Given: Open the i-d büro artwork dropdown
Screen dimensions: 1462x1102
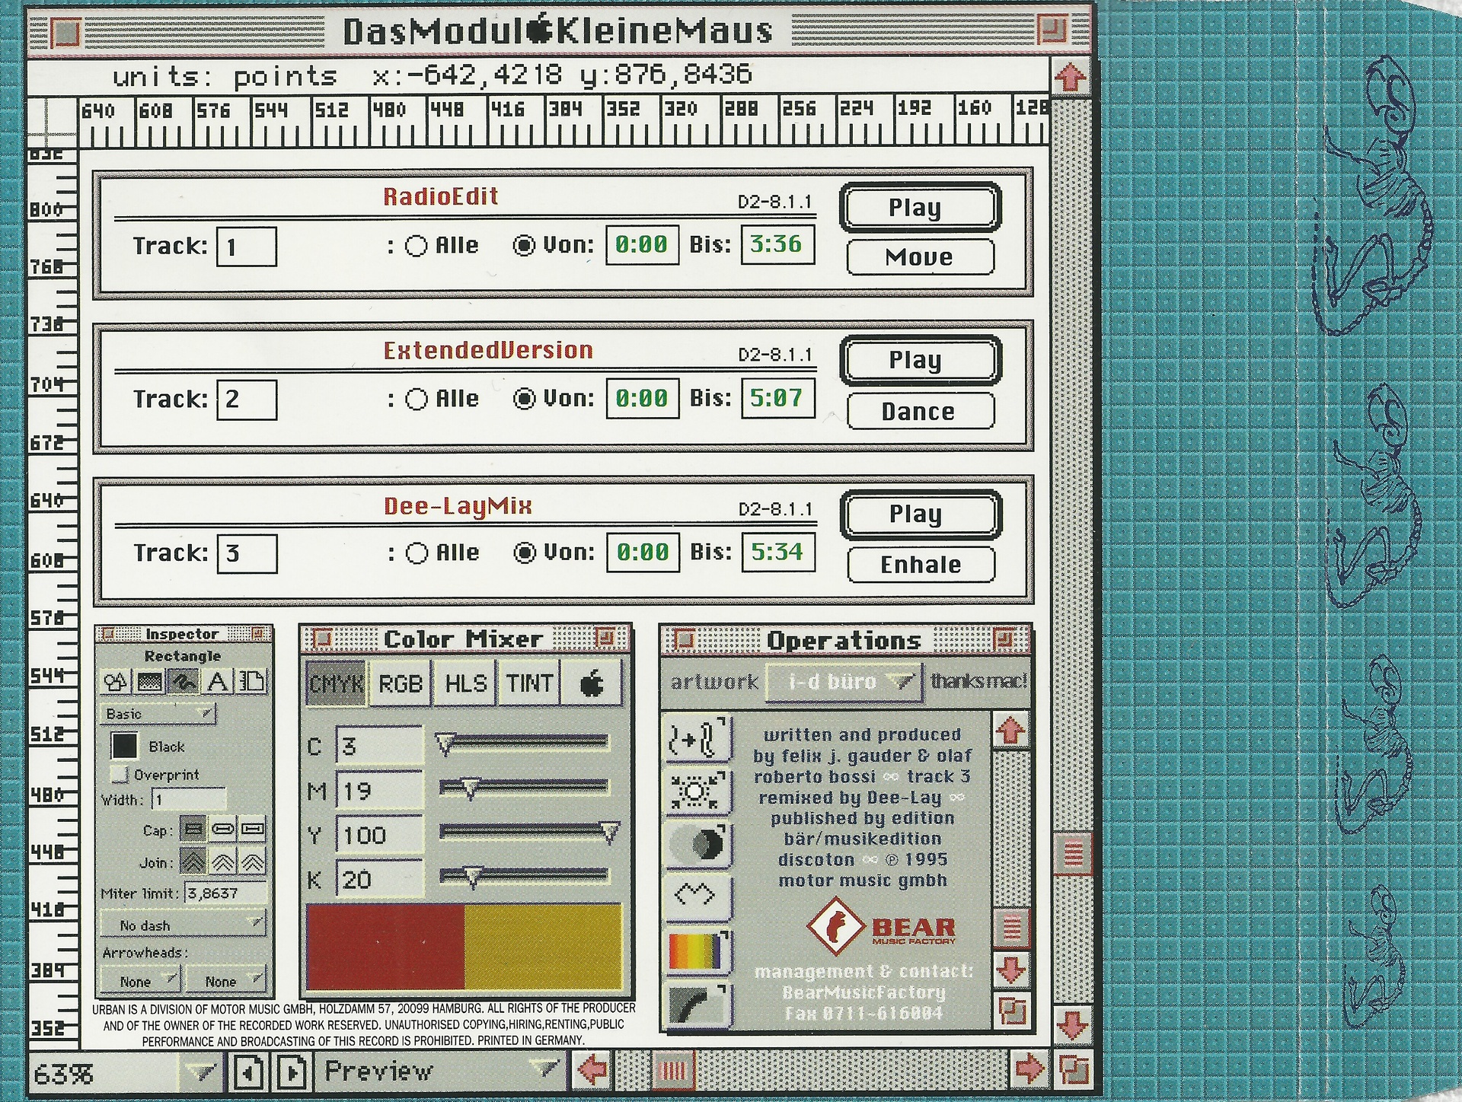Looking at the screenshot, I should pyautogui.click(x=844, y=681).
